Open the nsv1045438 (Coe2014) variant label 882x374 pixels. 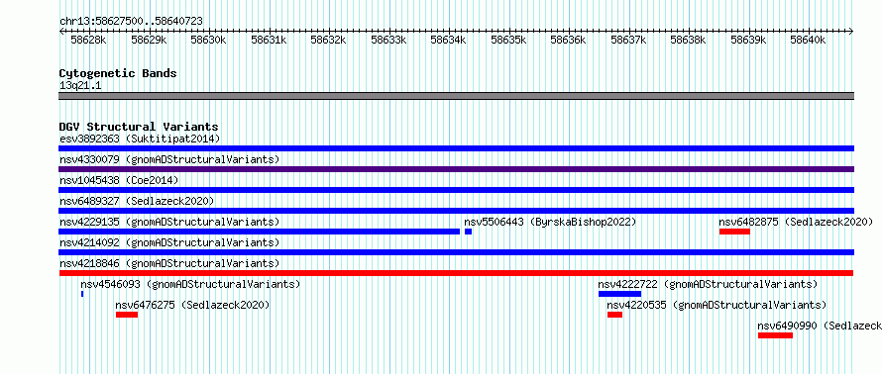point(119,180)
